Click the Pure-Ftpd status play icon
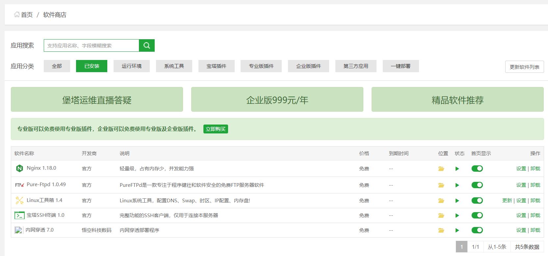 [457, 185]
